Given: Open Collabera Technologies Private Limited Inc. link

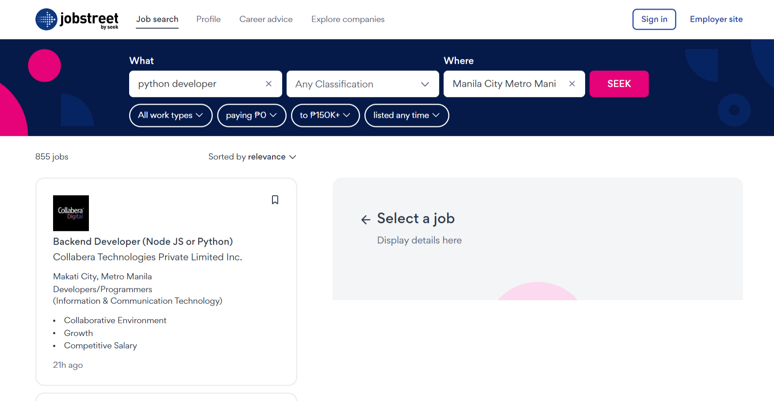Looking at the screenshot, I should pos(148,257).
